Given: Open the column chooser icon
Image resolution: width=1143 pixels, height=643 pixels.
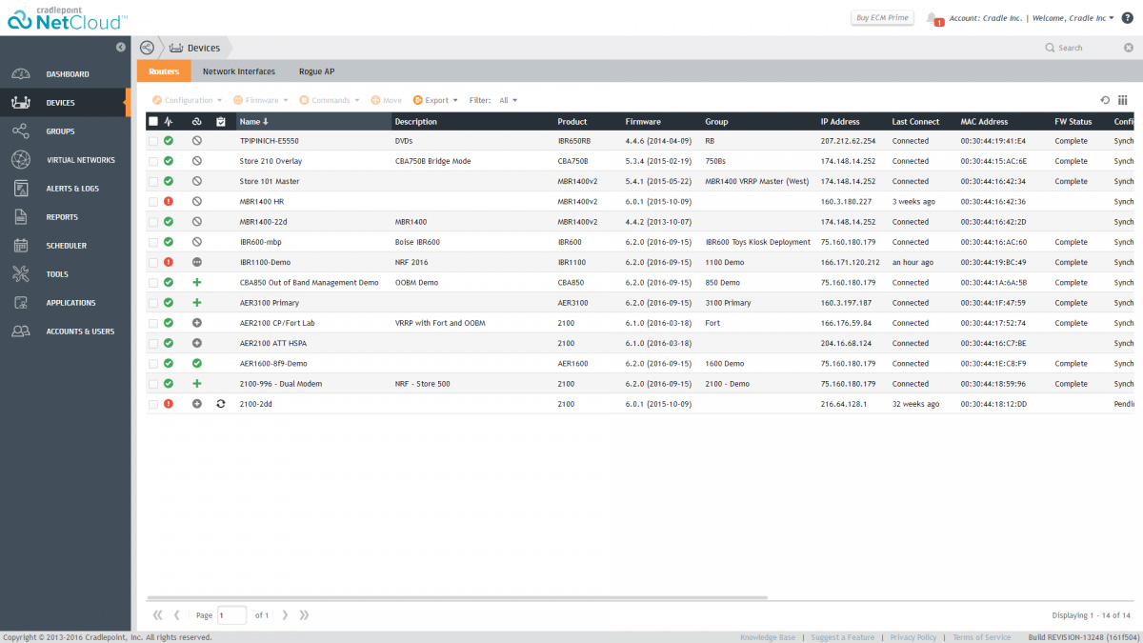Looking at the screenshot, I should 1123,100.
